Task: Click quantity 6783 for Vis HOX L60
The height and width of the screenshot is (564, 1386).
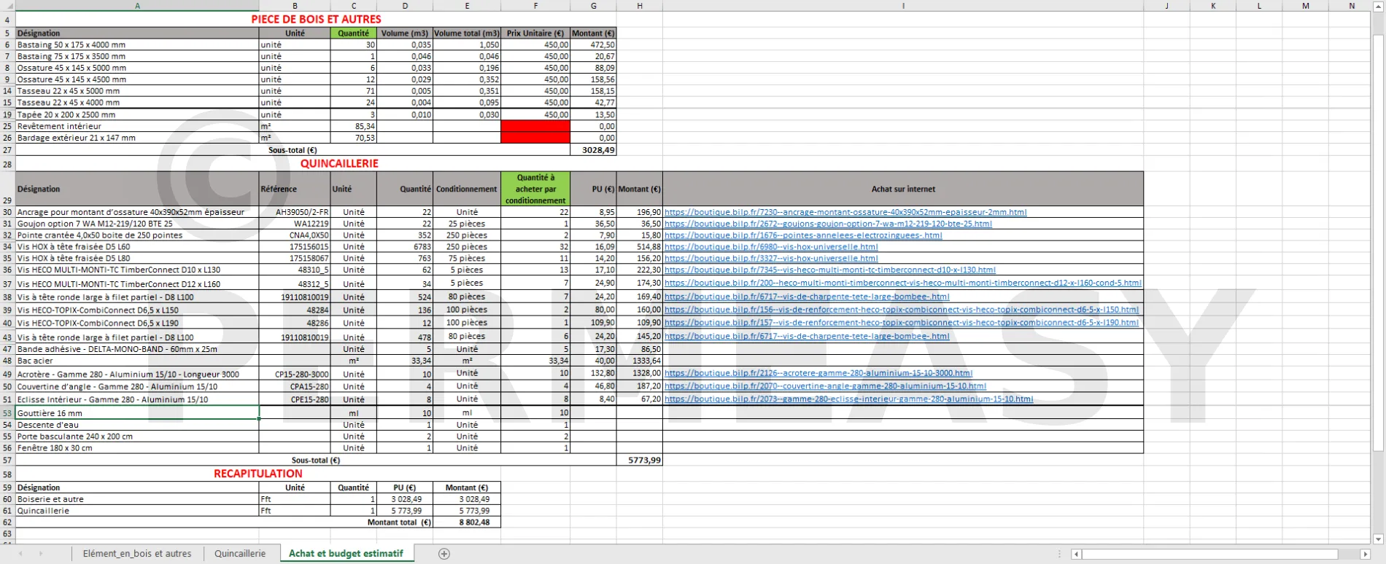Action: coord(405,247)
